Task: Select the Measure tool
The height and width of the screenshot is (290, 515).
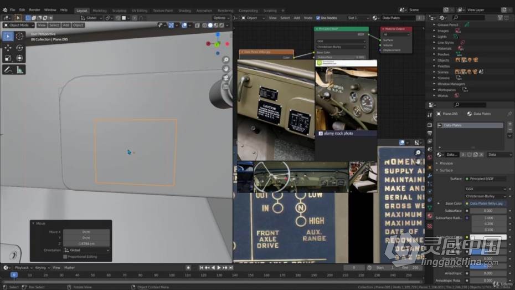Action: [x=20, y=70]
